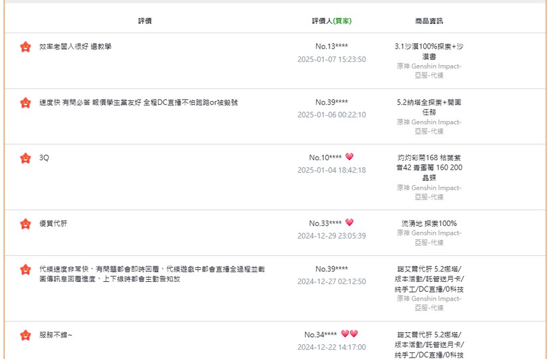The height and width of the screenshot is (359, 554).
Task: Open the 5.2納塔全探索+開圖任務 product link
Action: [429, 107]
